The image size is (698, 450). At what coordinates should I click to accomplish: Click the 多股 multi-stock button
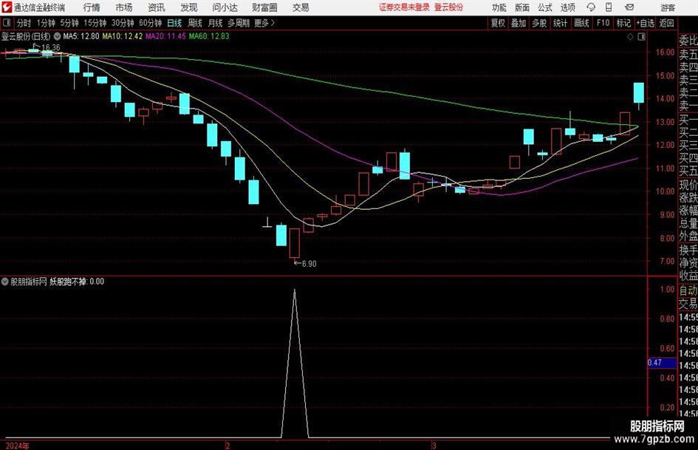tap(539, 23)
